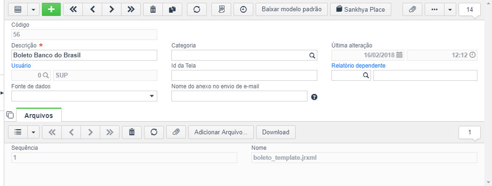Go to next file in Arquivos toolbar
Image resolution: width=492 pixels, height=186 pixels.
[90, 132]
